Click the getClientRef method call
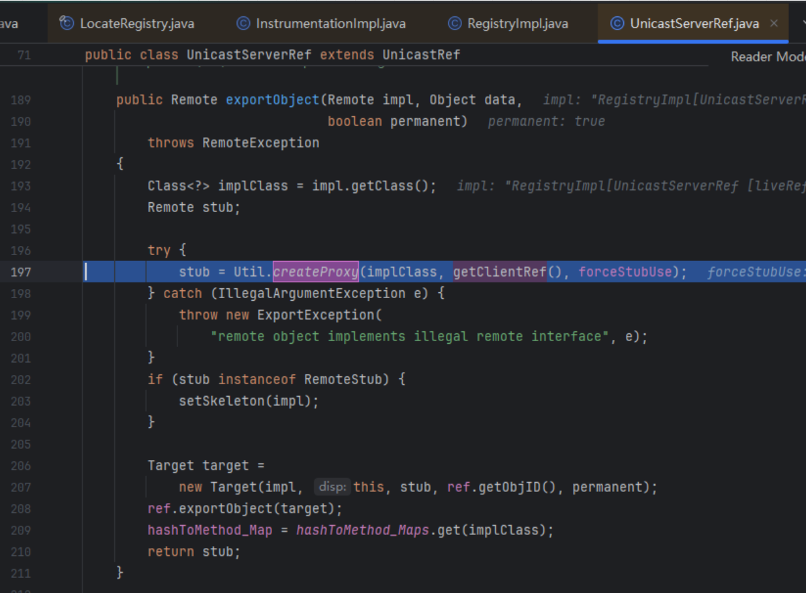Image resolution: width=806 pixels, height=593 pixels. (499, 272)
